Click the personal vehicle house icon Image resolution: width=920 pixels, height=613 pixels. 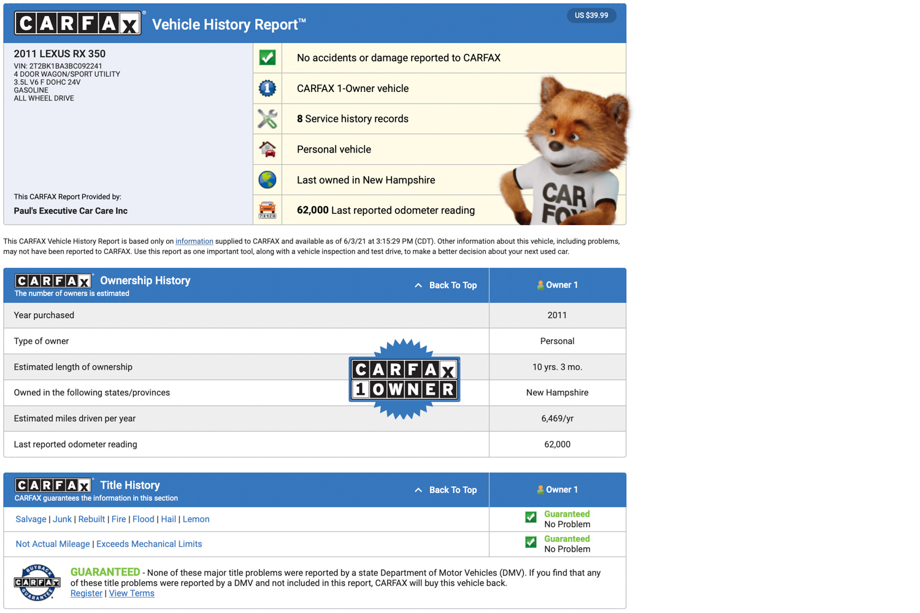(x=267, y=149)
